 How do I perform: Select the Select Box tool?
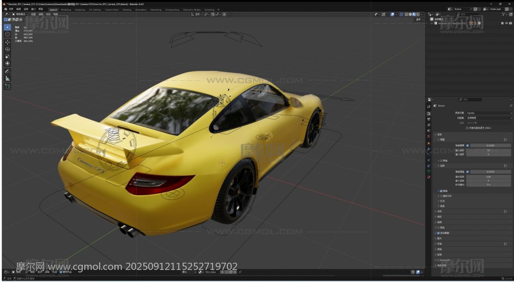[7, 27]
